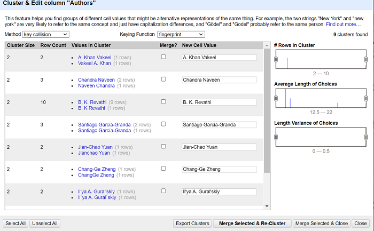This screenshot has height=231, width=374.
Task: Click Merge Selected & Close button
Action: point(322,224)
